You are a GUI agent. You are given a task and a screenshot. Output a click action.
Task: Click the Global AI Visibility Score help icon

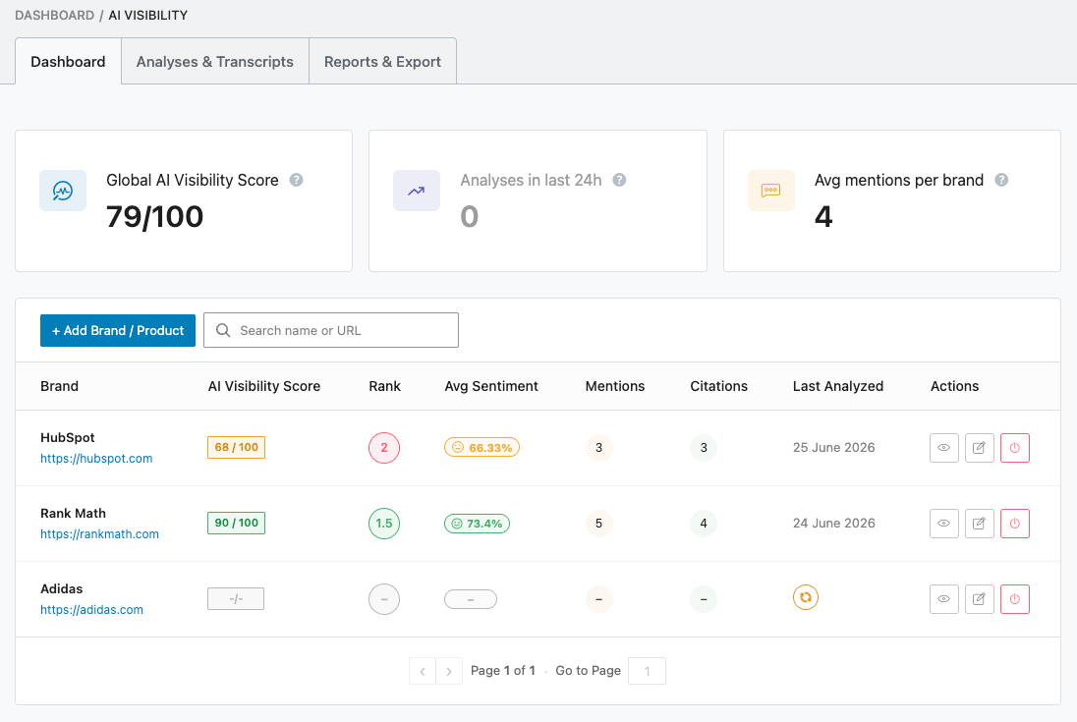pyautogui.click(x=296, y=180)
